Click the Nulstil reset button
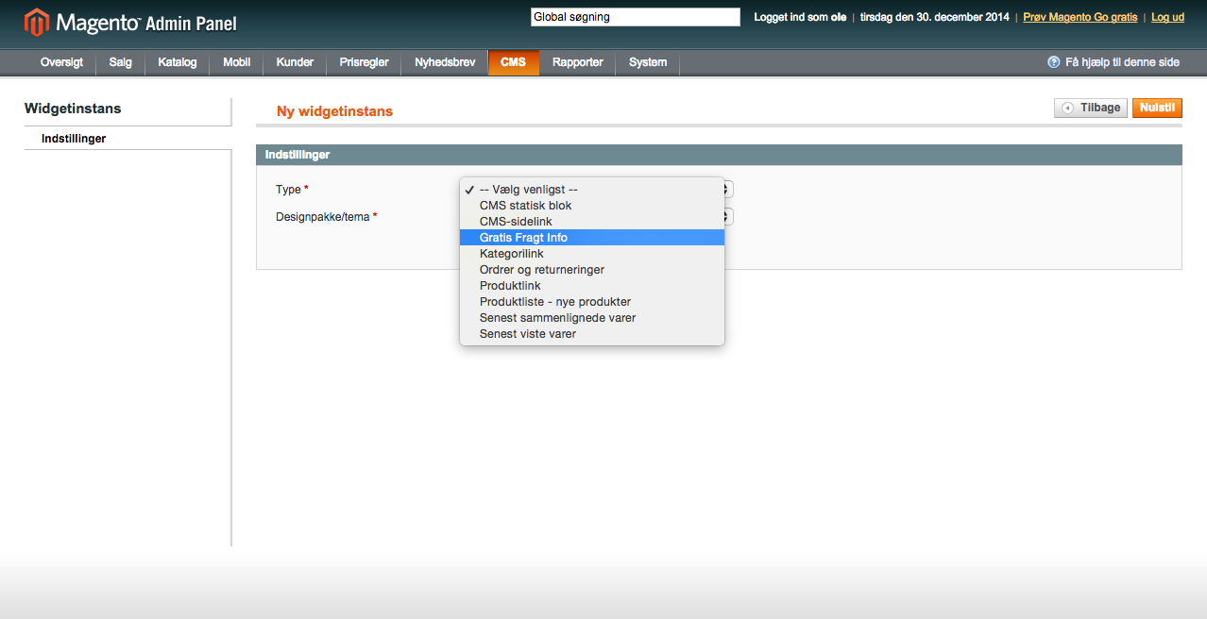The image size is (1207, 619). (x=1157, y=109)
